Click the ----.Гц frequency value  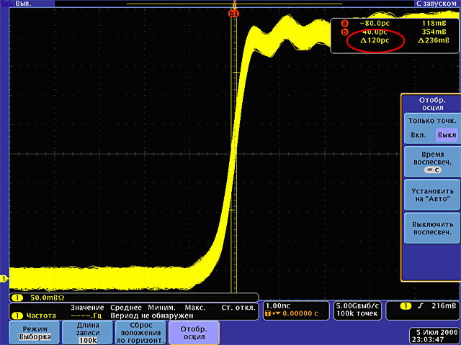pyautogui.click(x=88, y=316)
